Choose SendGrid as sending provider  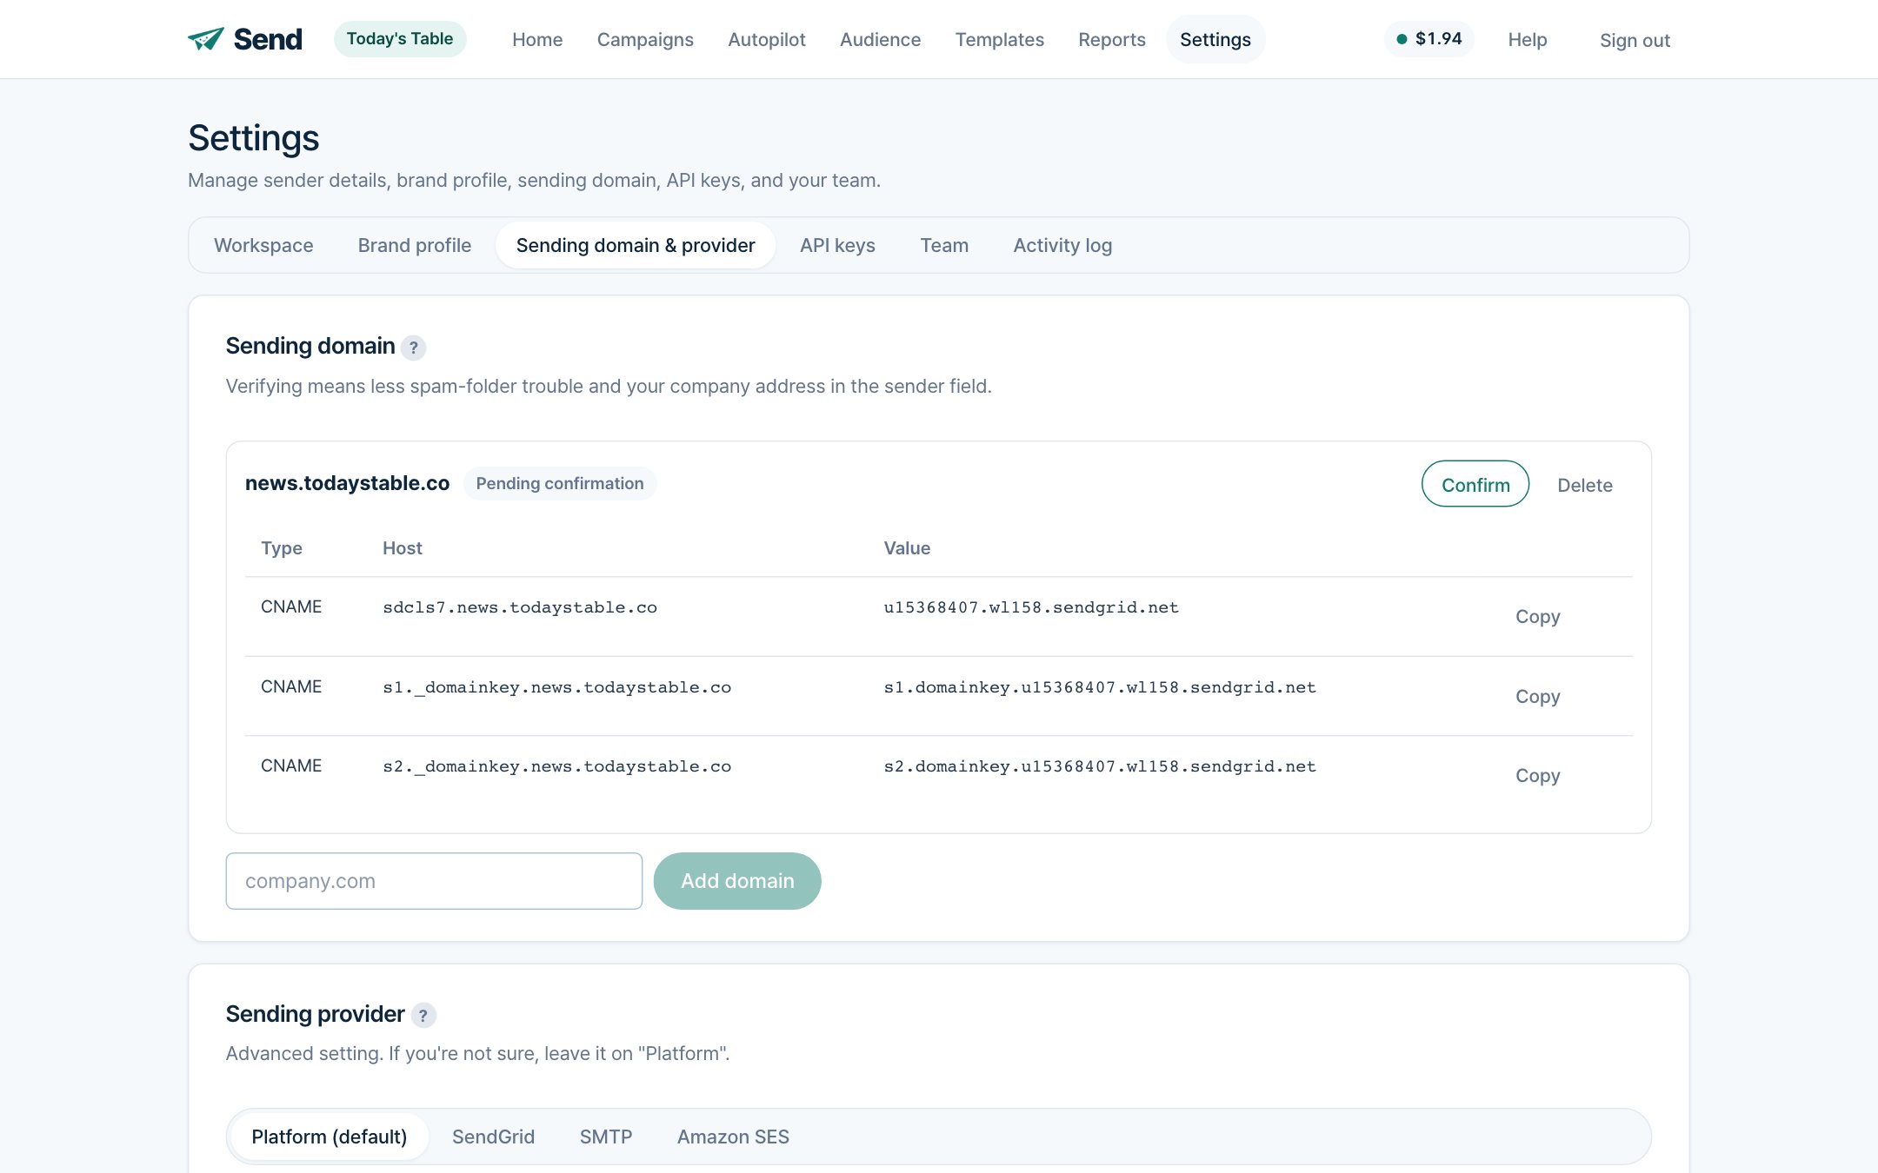(493, 1137)
